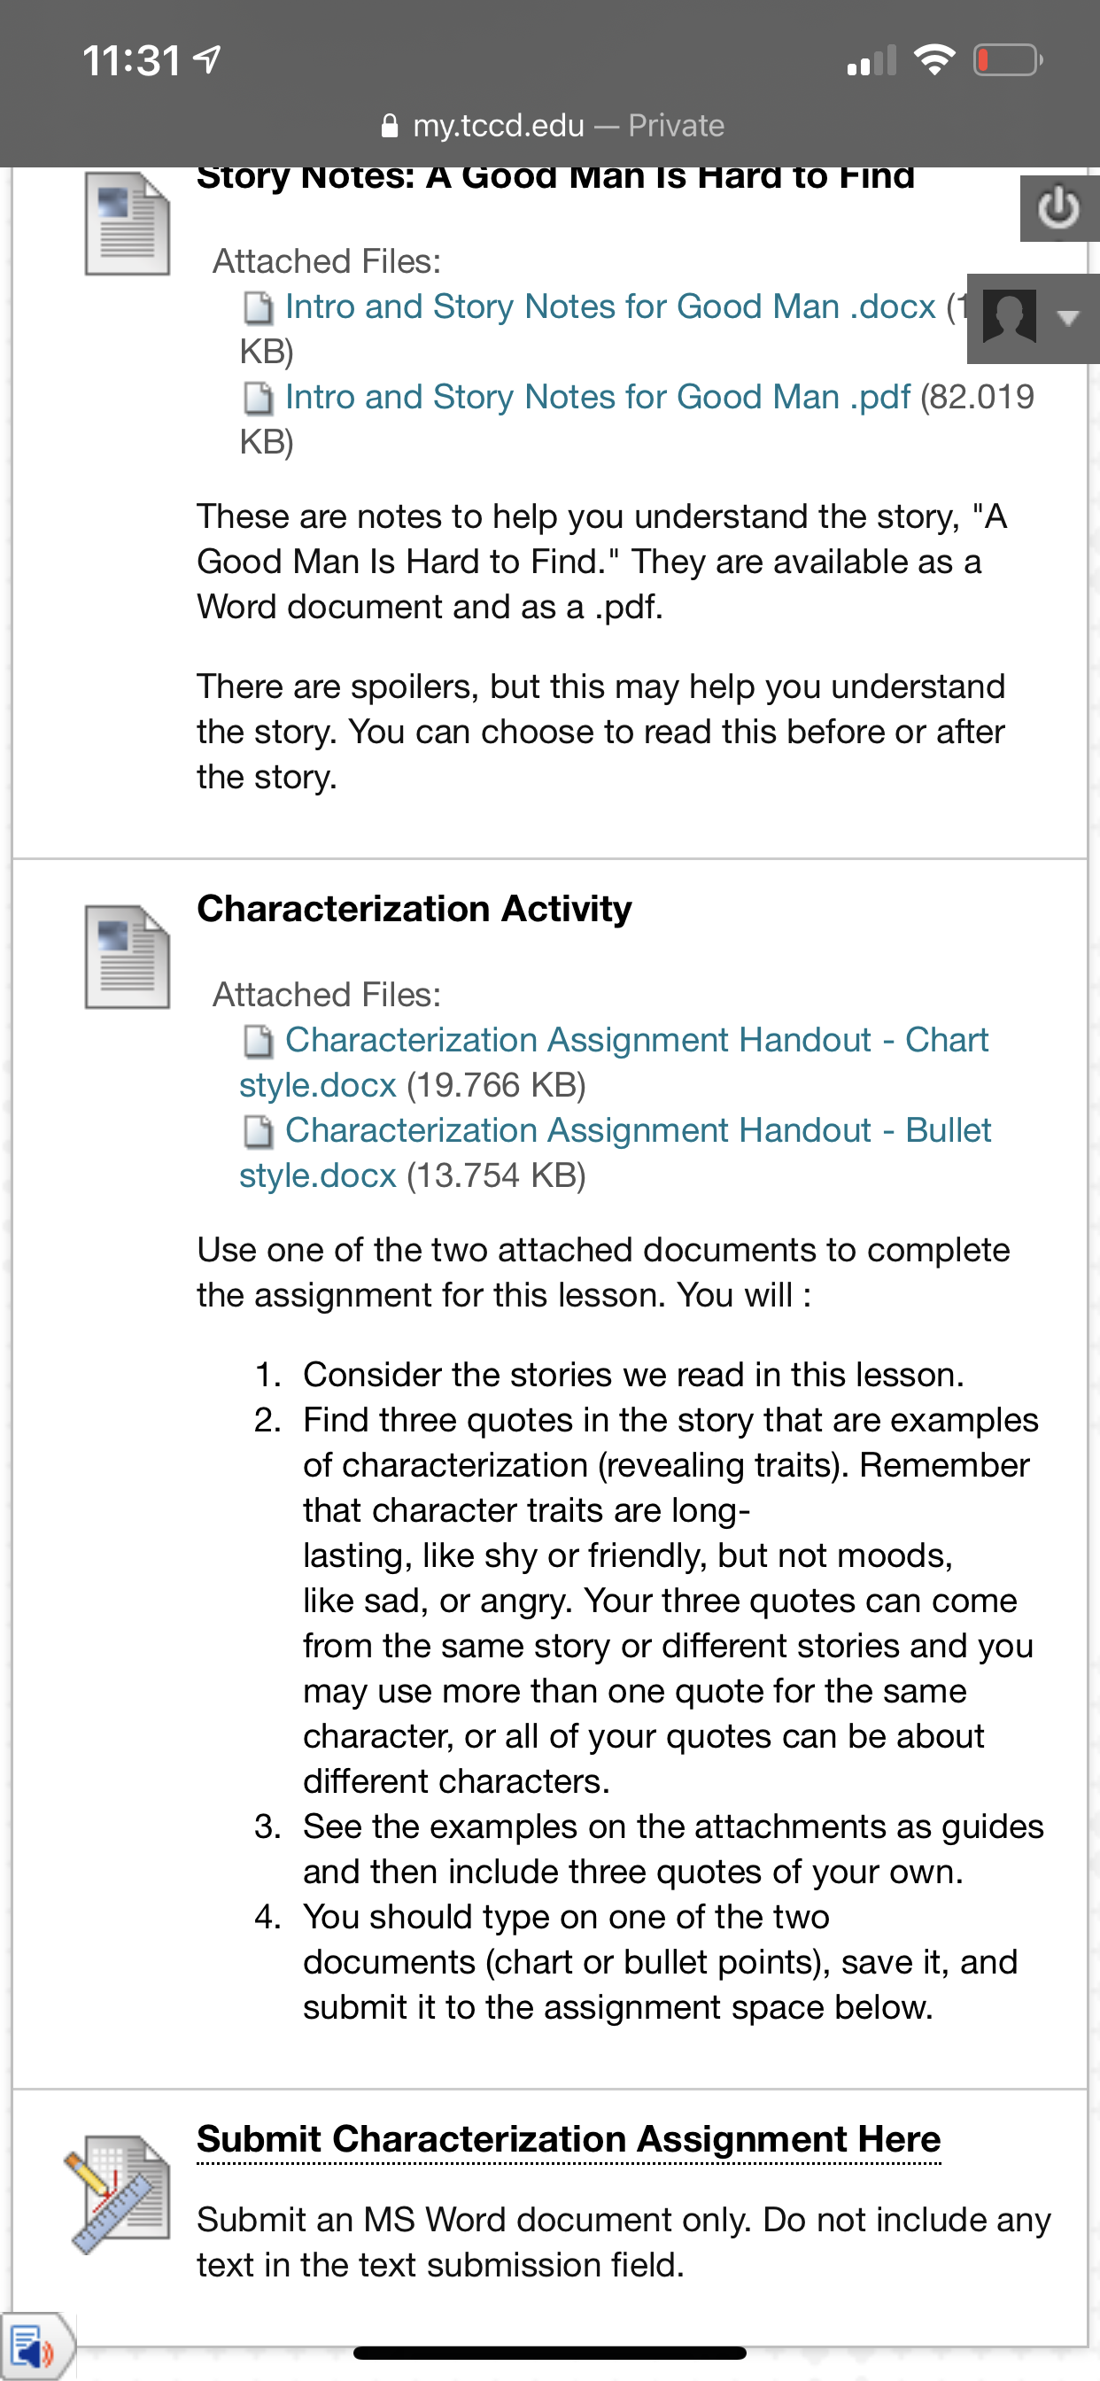This screenshot has height=2381, width=1100.
Task: Open Submit Characterization Assignment Here link
Action: pos(569,2139)
